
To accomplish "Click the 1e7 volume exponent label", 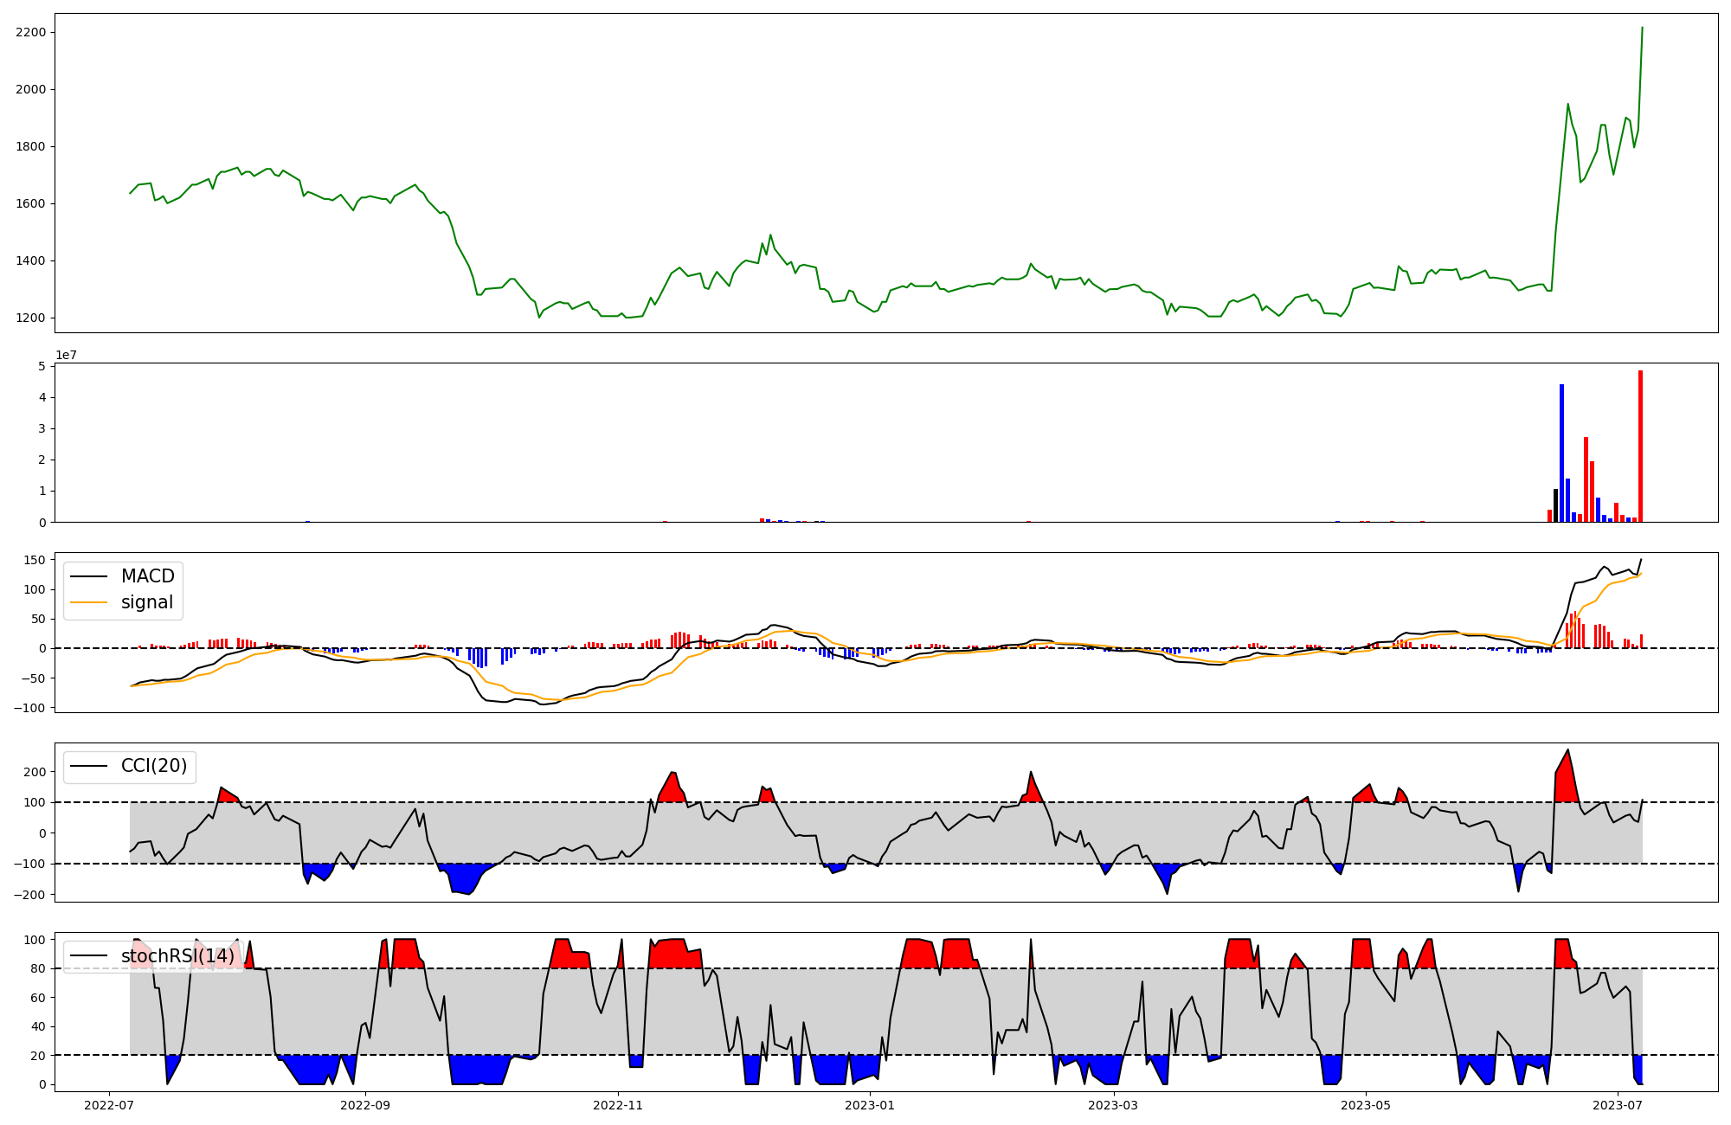I will pos(66,355).
